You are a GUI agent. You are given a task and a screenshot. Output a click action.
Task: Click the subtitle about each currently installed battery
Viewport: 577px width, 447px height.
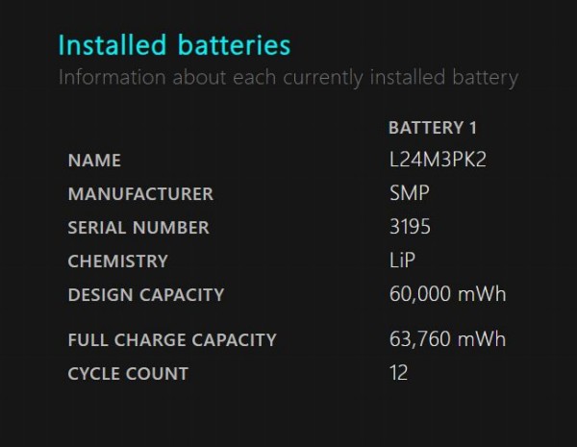click(288, 77)
